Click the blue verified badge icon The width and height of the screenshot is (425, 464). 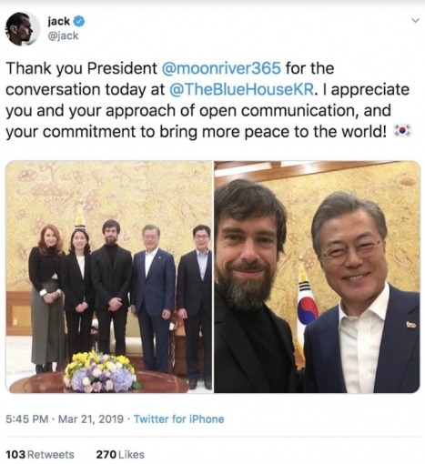click(80, 21)
